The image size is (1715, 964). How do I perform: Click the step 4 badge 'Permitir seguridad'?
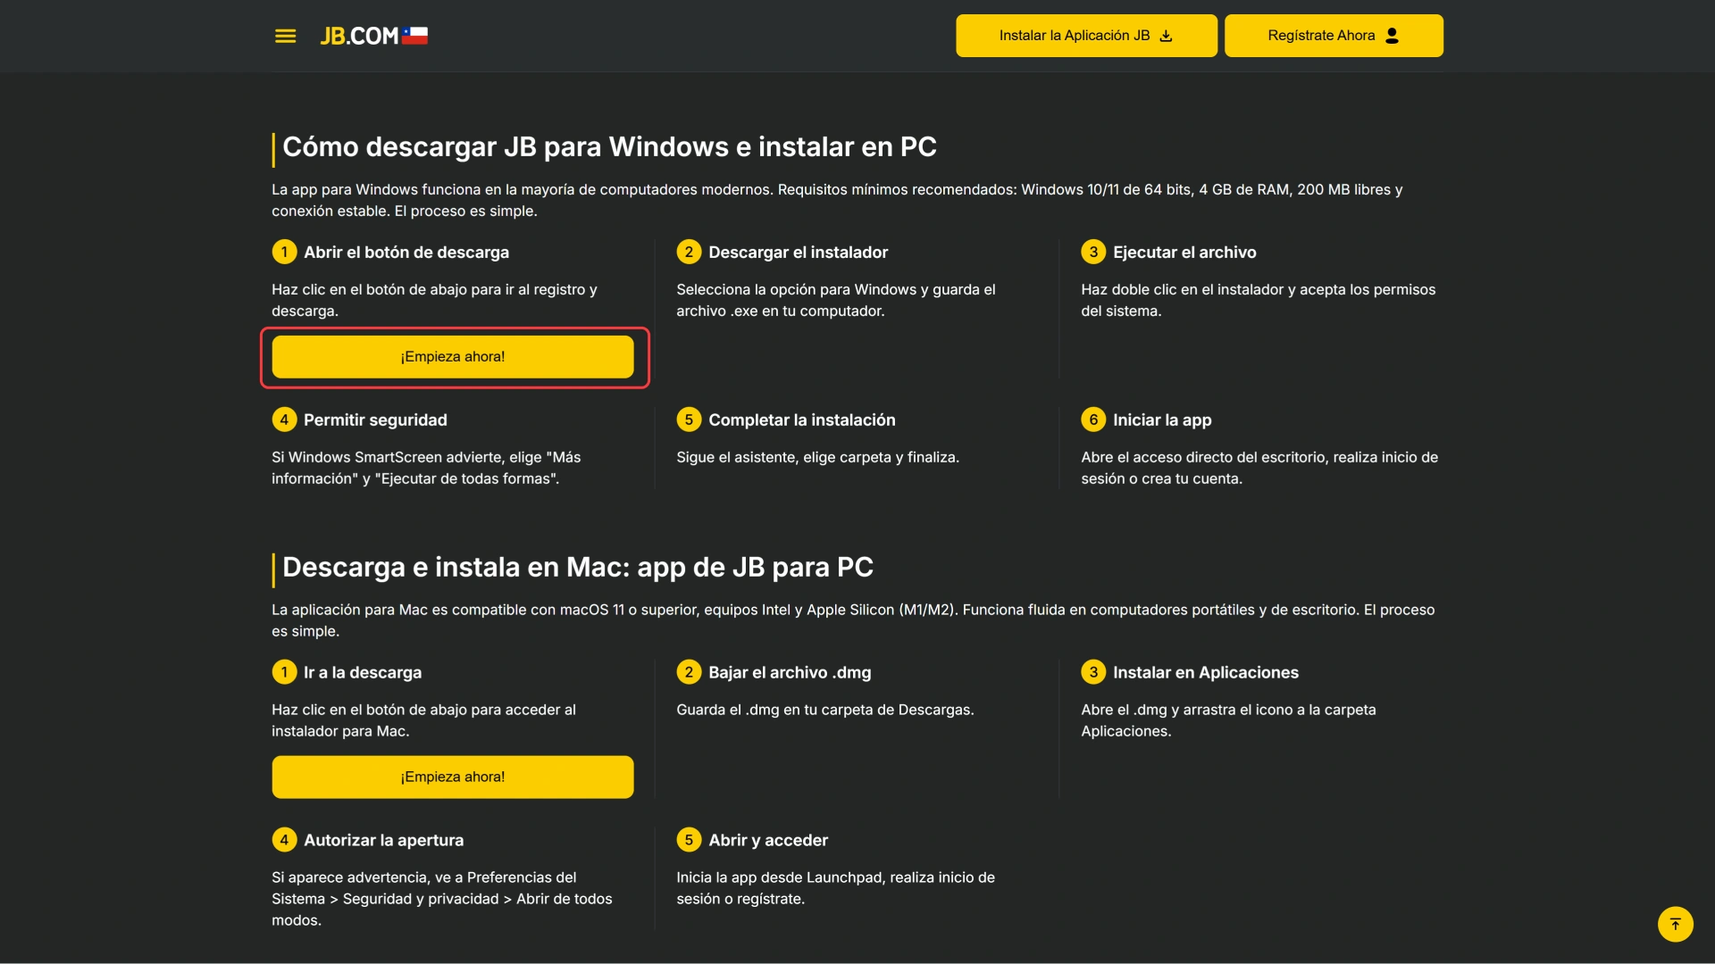(284, 420)
